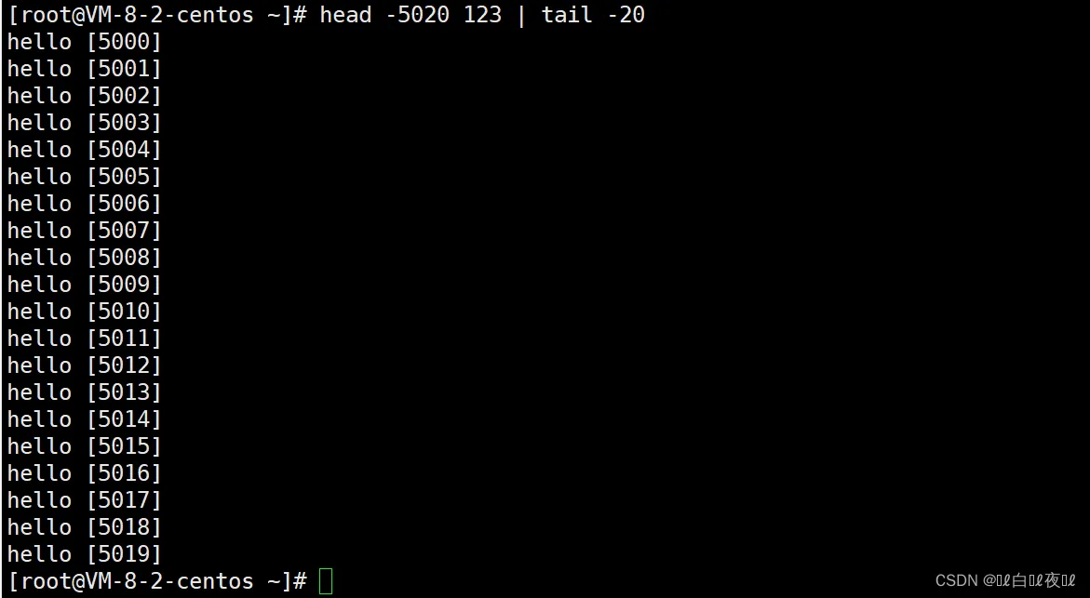The height and width of the screenshot is (598, 1090).
Task: Click the output line hello [5016]
Action: [84, 473]
